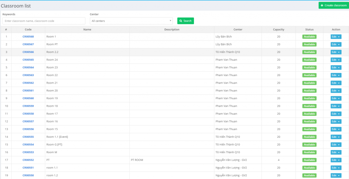Open Edit menu for room 1.2
Screen dimensions: 349x179
tap(336, 175)
